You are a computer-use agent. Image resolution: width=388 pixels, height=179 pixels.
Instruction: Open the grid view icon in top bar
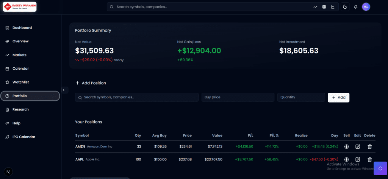point(324,7)
